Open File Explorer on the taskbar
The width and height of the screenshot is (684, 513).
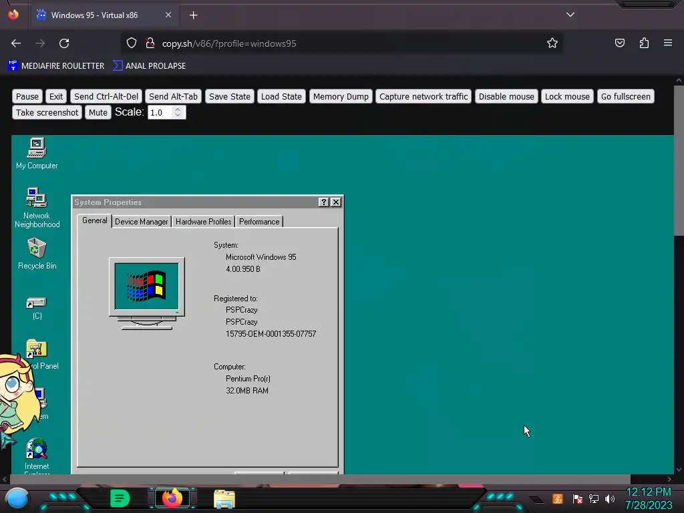point(224,498)
